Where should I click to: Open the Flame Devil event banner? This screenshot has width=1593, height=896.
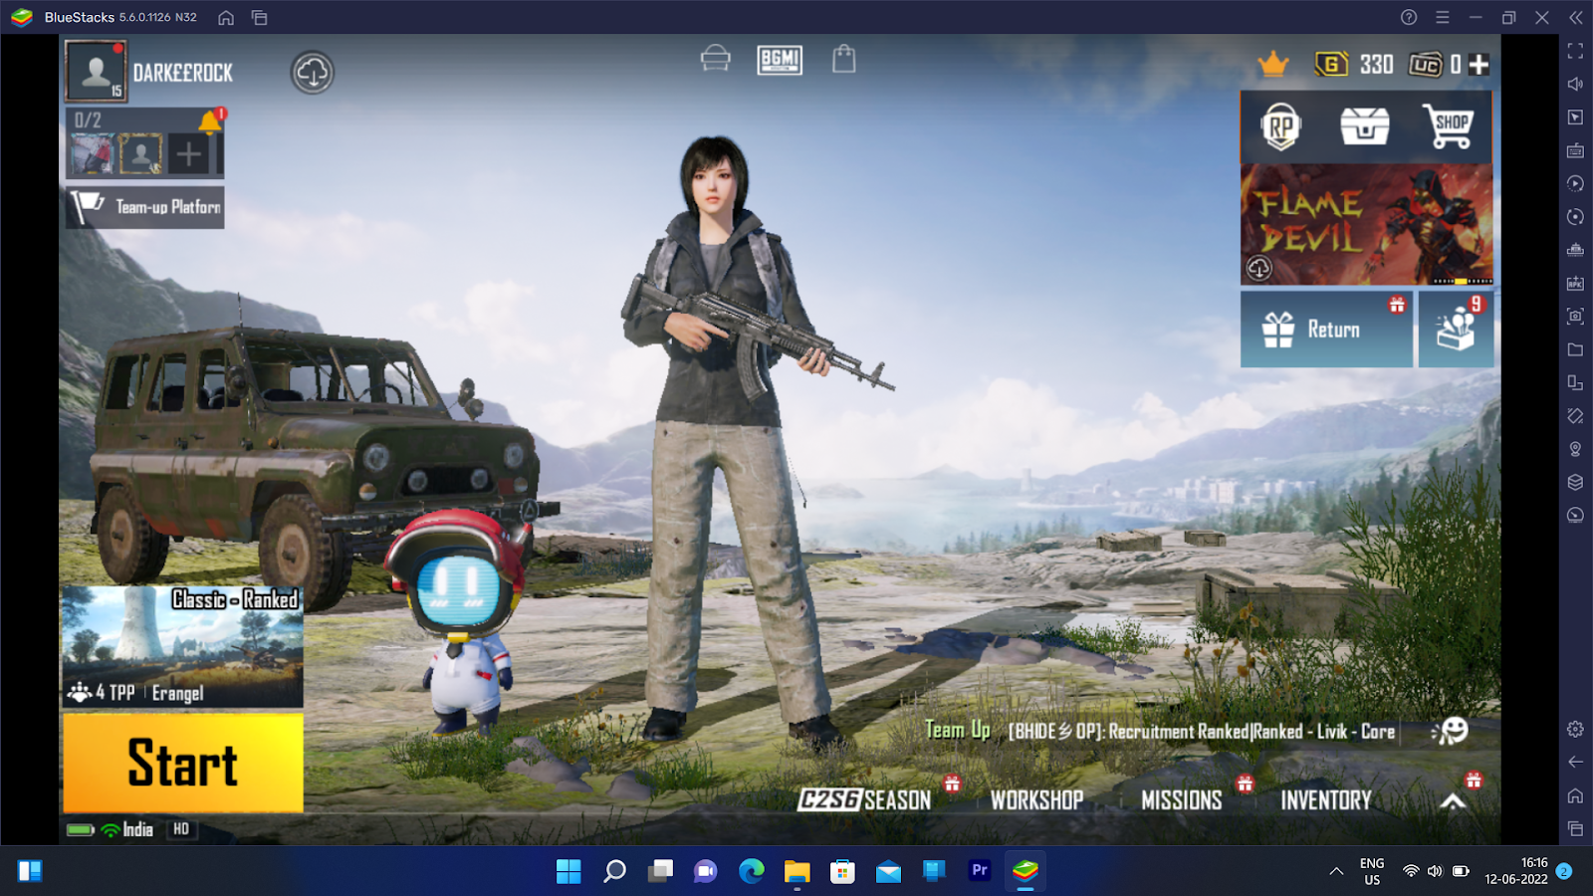[1366, 225]
